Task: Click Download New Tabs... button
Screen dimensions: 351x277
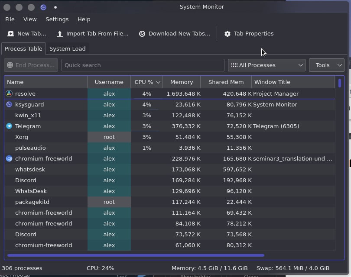Action: pos(174,34)
